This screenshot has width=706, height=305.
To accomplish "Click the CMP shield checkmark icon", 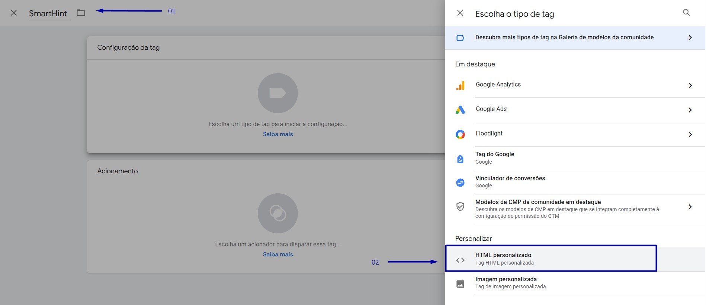I will tap(460, 206).
